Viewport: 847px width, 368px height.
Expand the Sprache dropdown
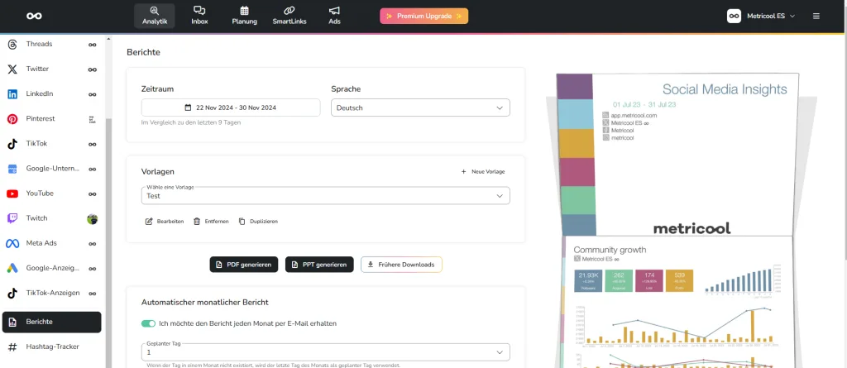click(x=420, y=108)
